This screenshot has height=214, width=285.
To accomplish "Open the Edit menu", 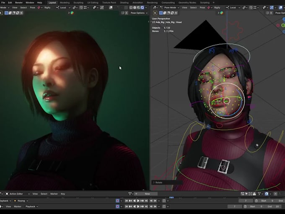I will (10, 3).
